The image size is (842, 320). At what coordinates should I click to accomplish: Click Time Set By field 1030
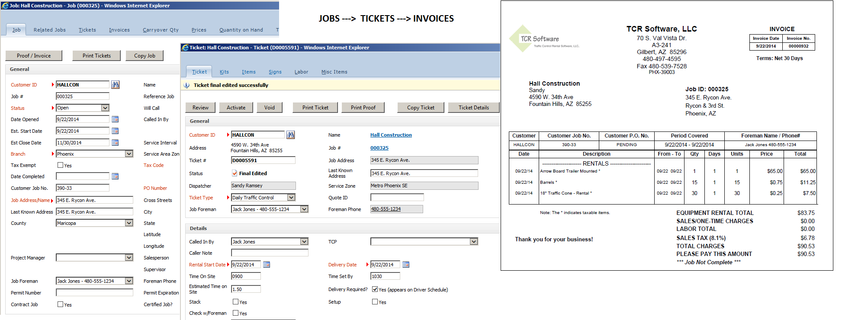[386, 276]
